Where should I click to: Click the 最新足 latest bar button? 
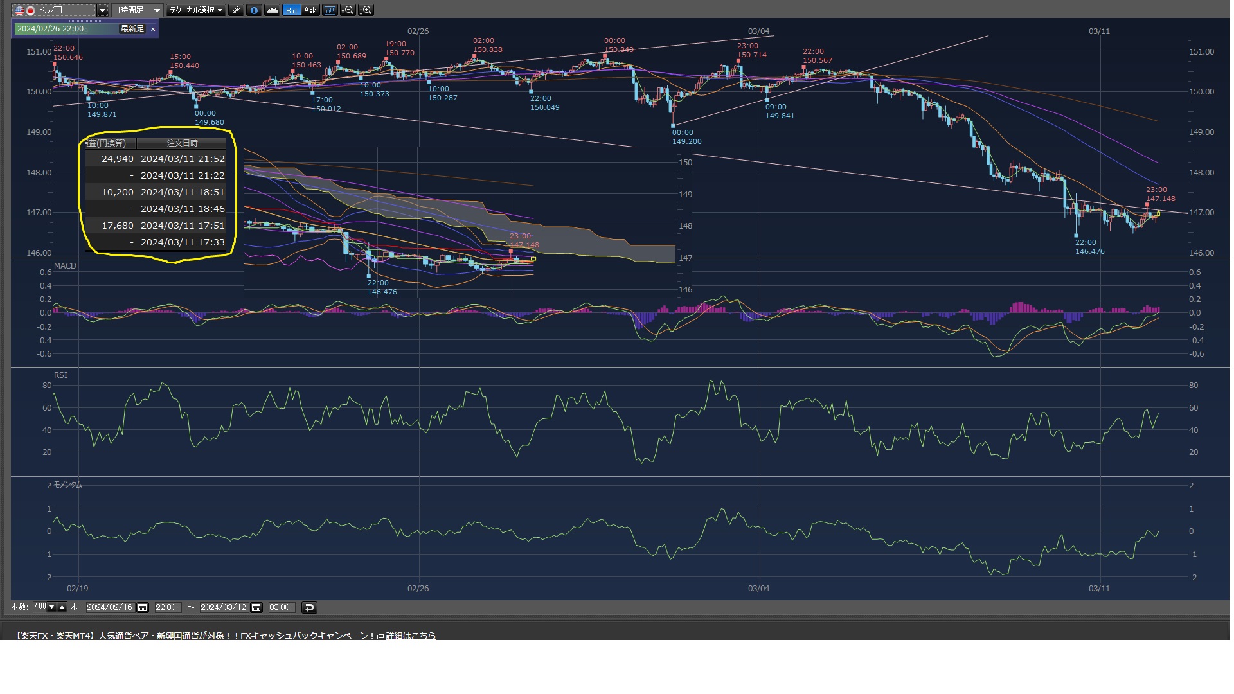coord(132,29)
